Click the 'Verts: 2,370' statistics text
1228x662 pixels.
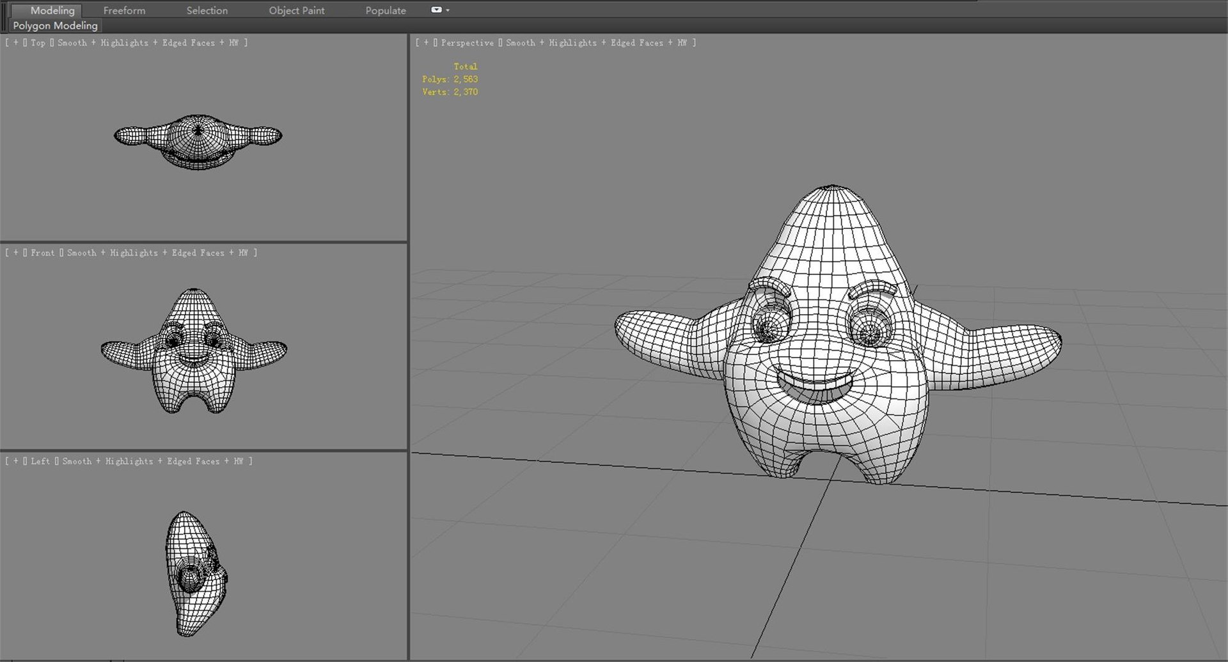point(450,92)
